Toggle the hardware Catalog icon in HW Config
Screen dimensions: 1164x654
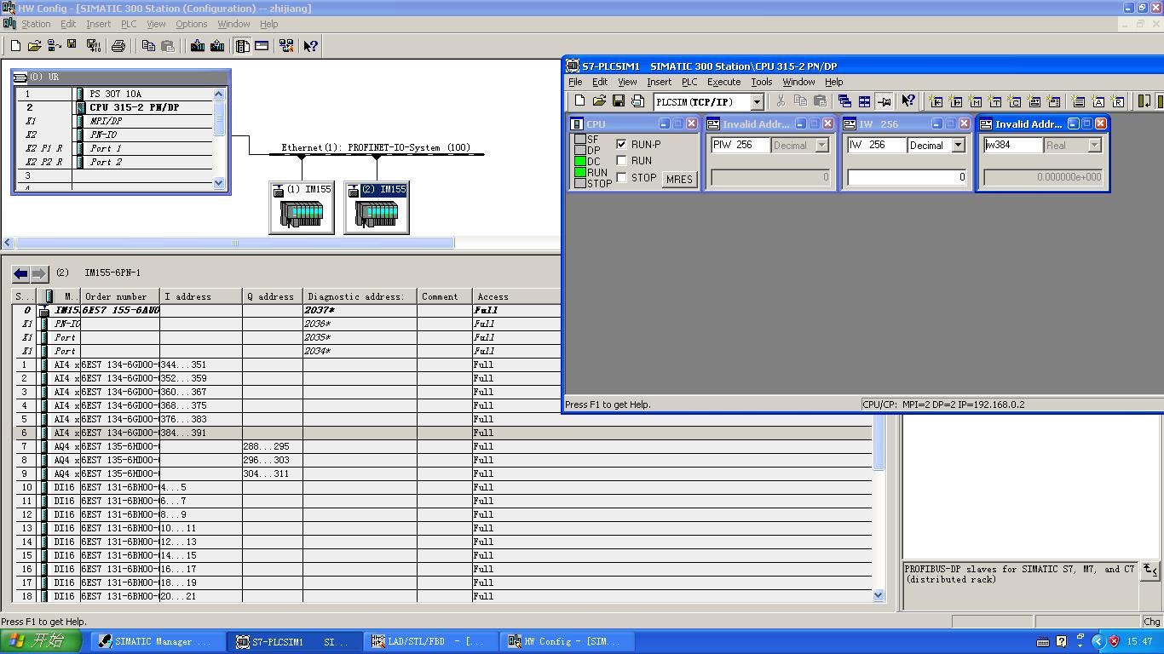[243, 46]
